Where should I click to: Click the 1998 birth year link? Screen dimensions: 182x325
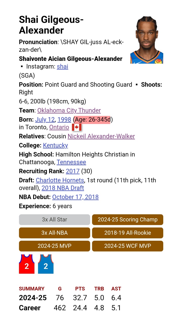click(x=64, y=119)
